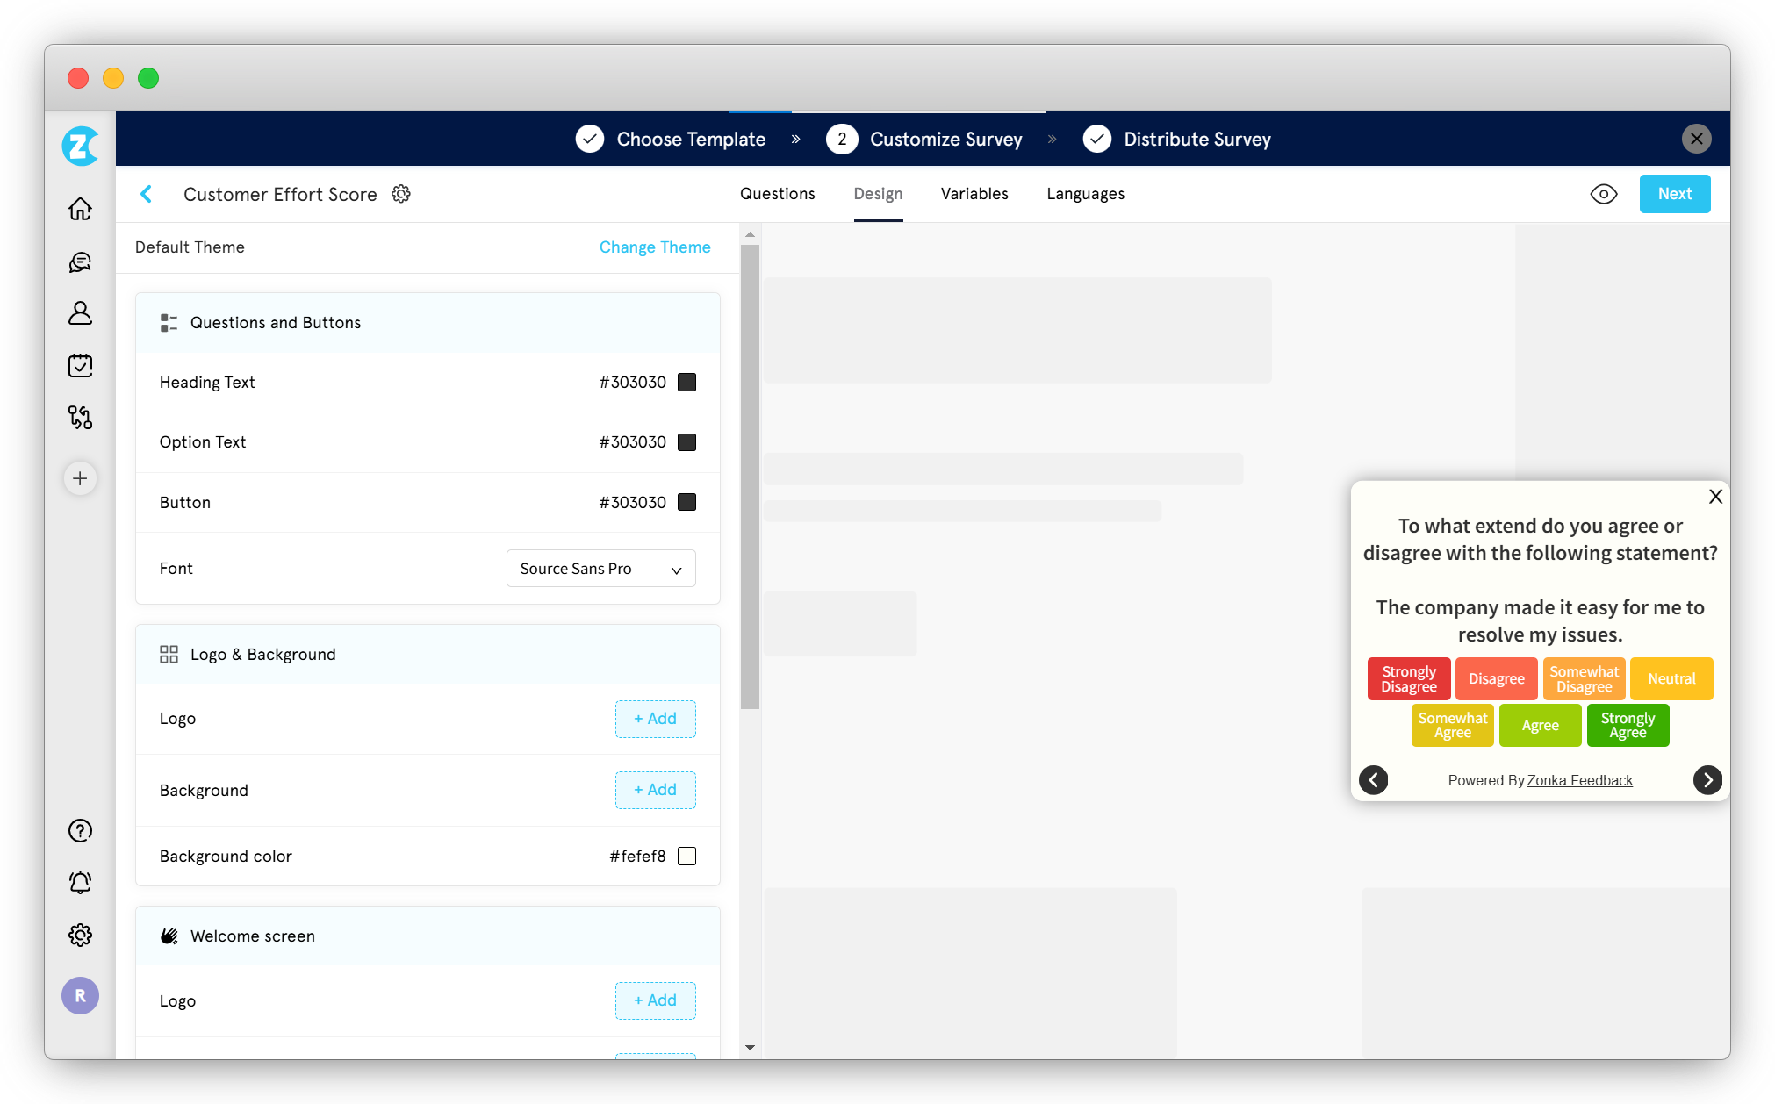1775x1104 pixels.
Task: Select the Strongly Agree answer option
Action: tap(1627, 725)
